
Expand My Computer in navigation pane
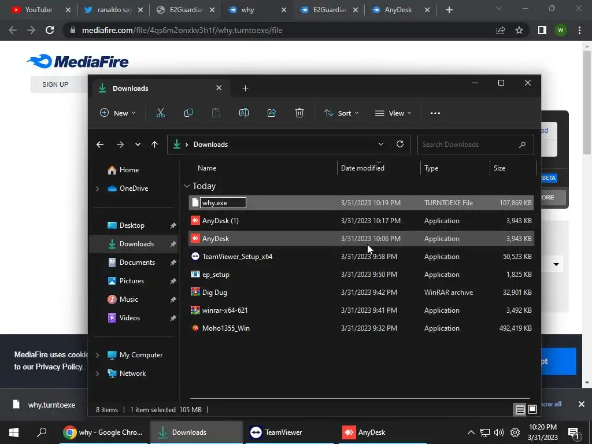pos(97,355)
